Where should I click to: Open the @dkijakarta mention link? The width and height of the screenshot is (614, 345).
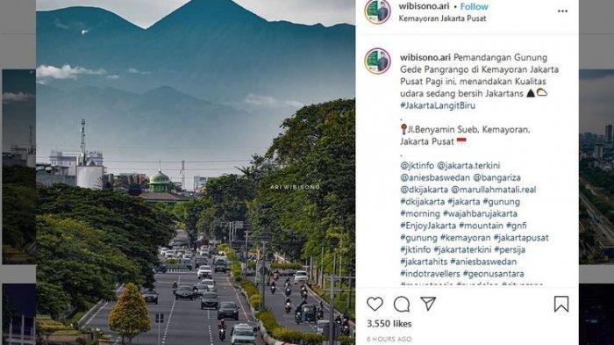(x=424, y=190)
